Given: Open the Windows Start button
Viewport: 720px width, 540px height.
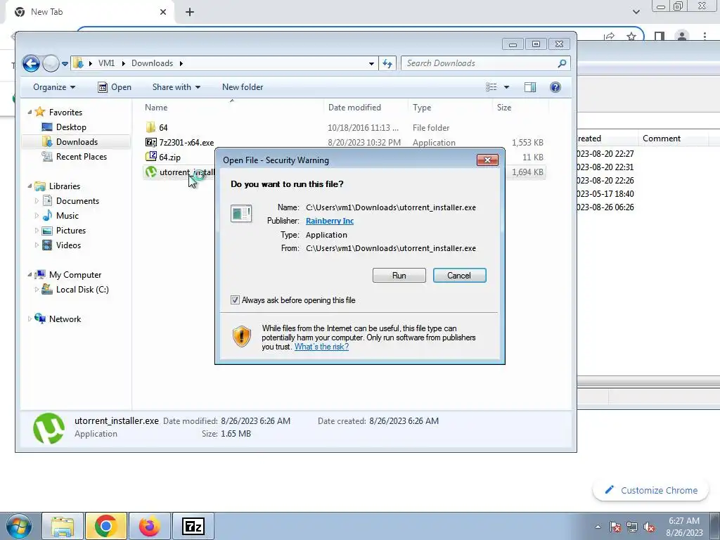Looking at the screenshot, I should point(18,526).
